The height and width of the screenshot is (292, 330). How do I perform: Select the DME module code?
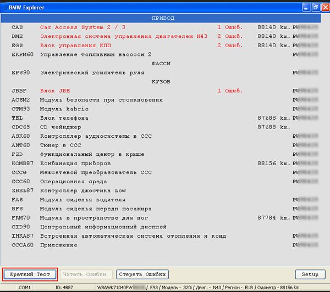coord(17,36)
